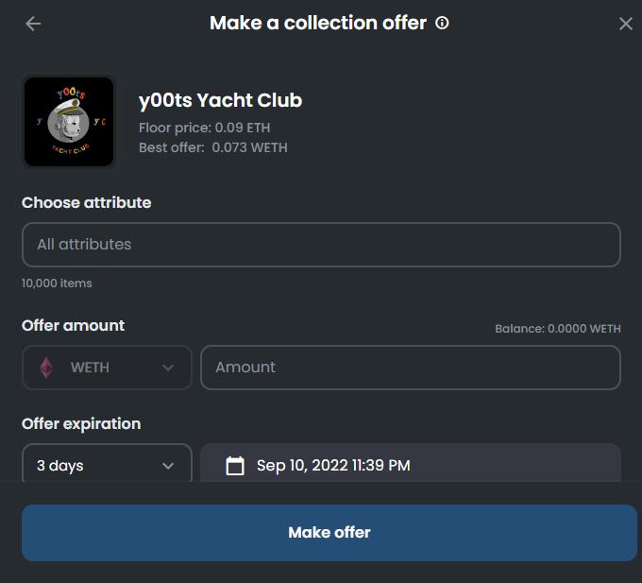The height and width of the screenshot is (583, 642).
Task: Click the y00ts Yacht Club thumbnail
Action: click(x=69, y=122)
